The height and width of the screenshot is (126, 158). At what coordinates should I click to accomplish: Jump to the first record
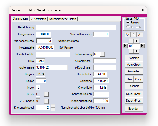click(x=125, y=46)
